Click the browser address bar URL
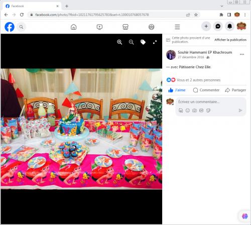 [x=92, y=15]
